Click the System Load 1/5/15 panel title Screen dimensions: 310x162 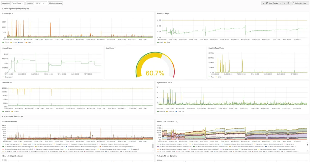(x=164, y=83)
